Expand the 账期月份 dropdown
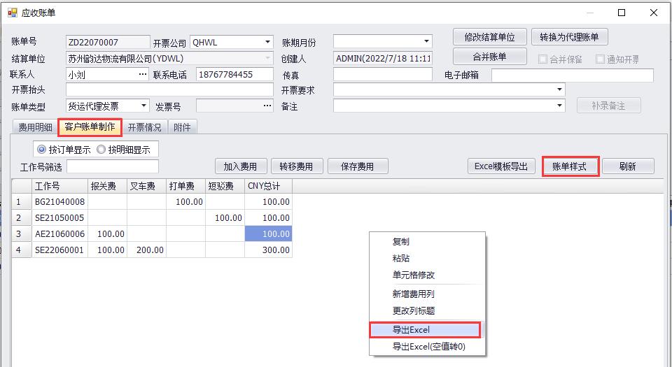The height and width of the screenshot is (367, 672). click(x=426, y=41)
